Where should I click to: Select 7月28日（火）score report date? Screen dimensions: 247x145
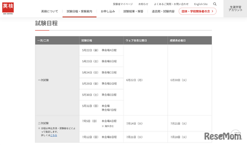point(178,137)
